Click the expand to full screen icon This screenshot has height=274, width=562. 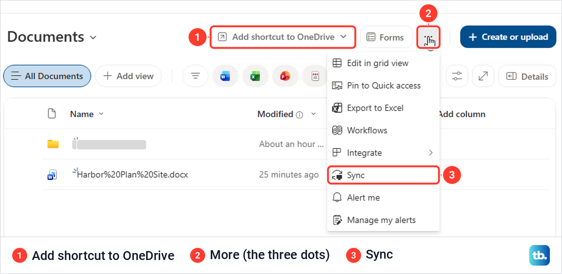pyautogui.click(x=483, y=76)
